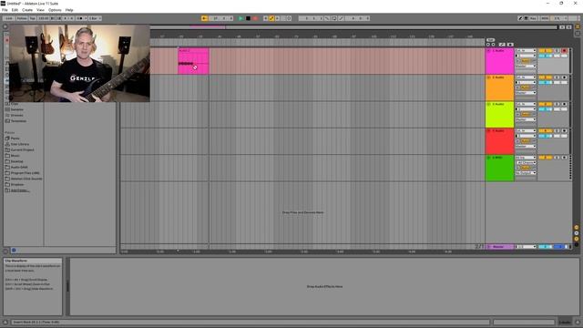583x328 pixels.
Task: Click the Add Folder link
Action: tap(20, 190)
